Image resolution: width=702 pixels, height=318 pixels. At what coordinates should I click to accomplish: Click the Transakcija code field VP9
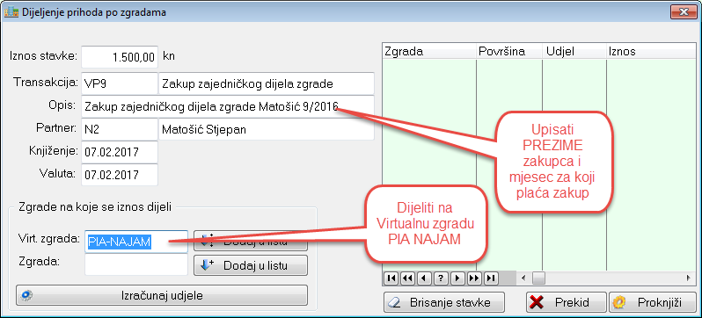(x=120, y=83)
